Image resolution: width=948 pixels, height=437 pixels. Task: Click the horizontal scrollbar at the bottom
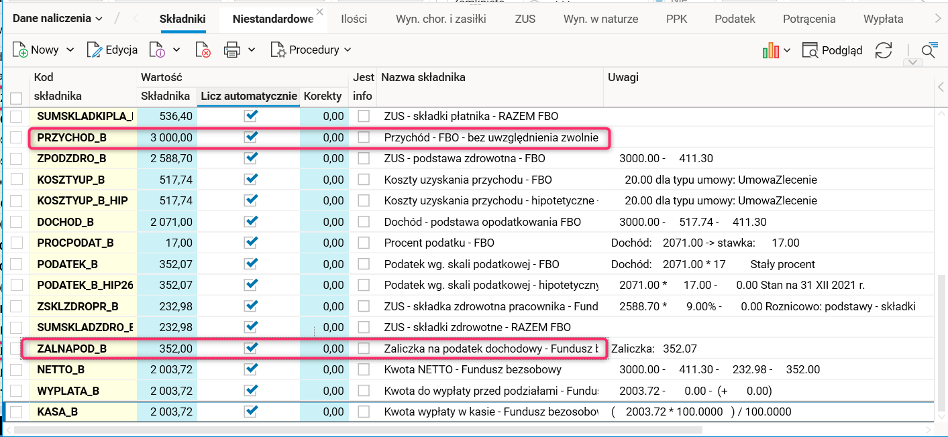(x=356, y=430)
